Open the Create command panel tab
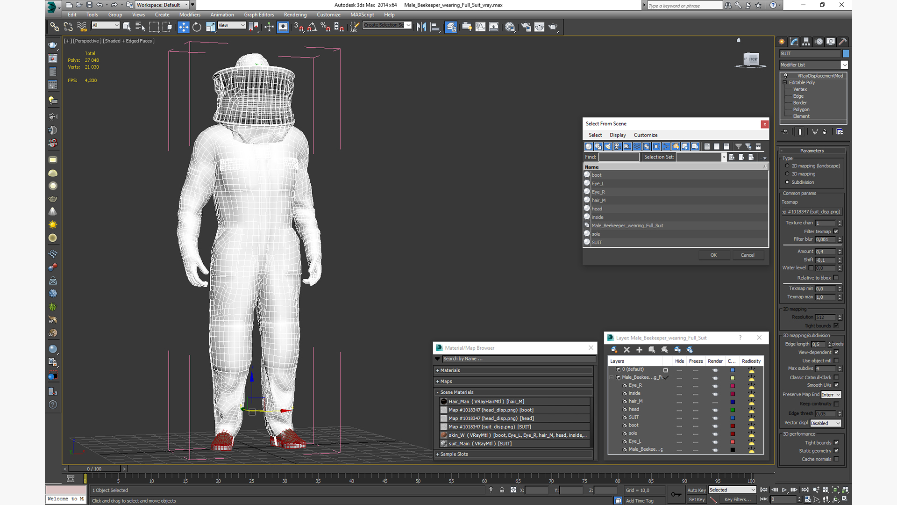Image resolution: width=897 pixels, height=505 pixels. point(782,42)
